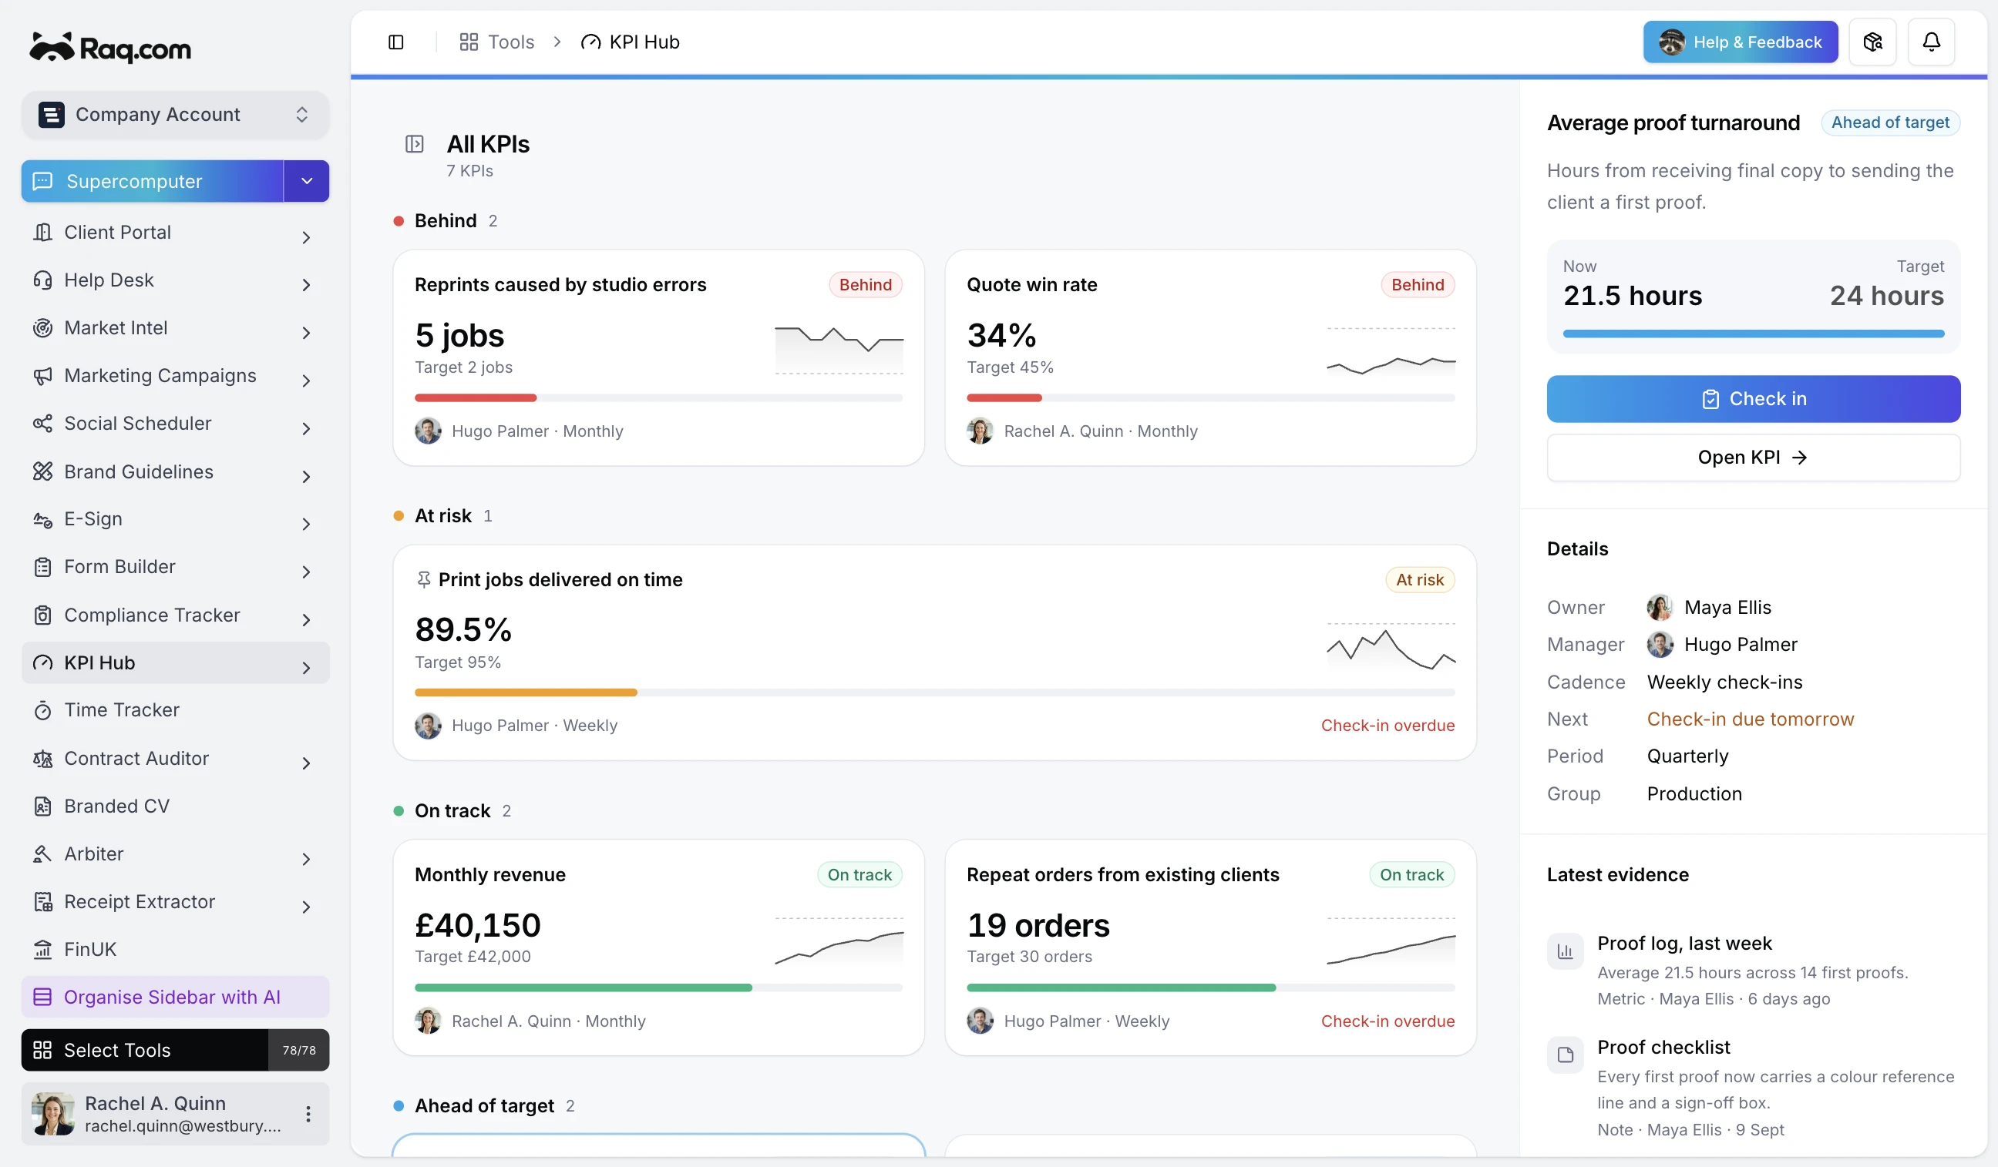The image size is (1998, 1167).
Task: Open Proof checklist evidence item
Action: pyautogui.click(x=1752, y=1087)
